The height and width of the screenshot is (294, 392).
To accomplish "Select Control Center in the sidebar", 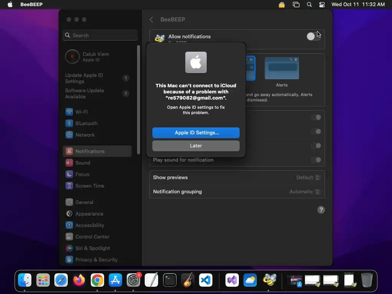I will click(x=98, y=237).
